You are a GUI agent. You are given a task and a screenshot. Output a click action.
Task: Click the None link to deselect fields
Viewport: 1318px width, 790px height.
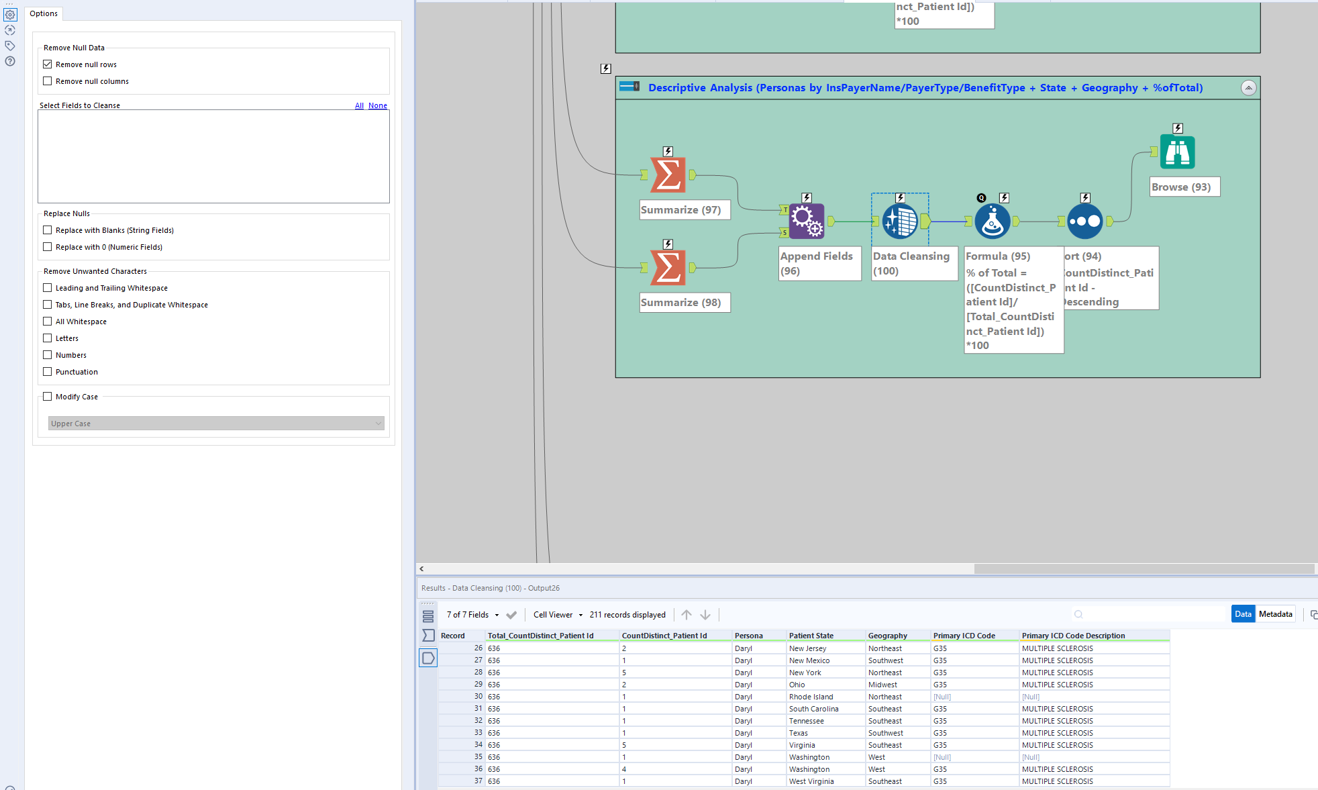378,105
